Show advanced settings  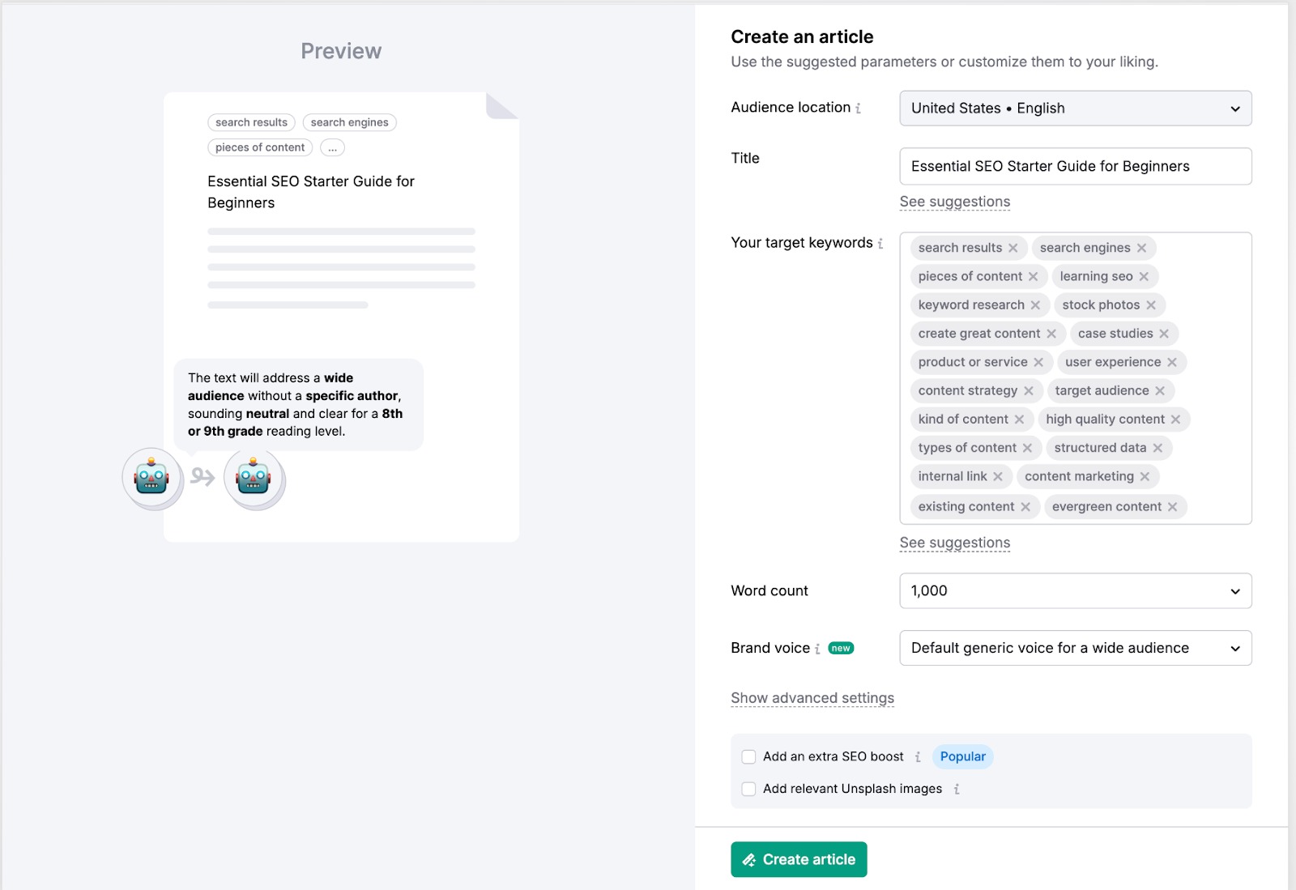tap(812, 698)
